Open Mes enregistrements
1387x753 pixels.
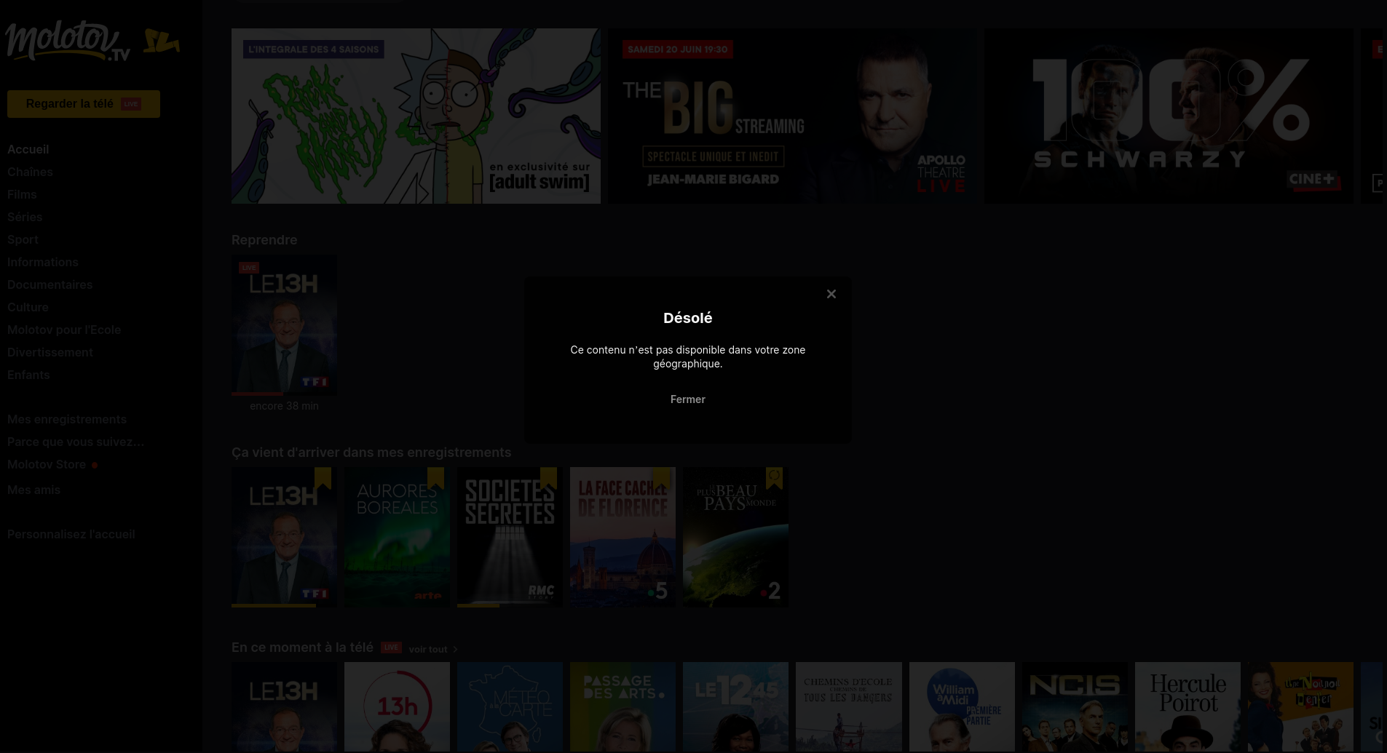[67, 419]
